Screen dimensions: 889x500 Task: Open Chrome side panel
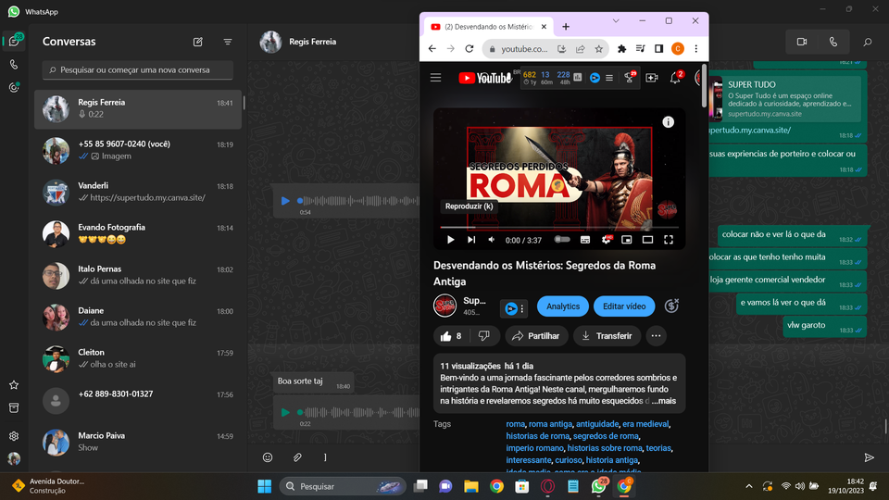pos(658,49)
